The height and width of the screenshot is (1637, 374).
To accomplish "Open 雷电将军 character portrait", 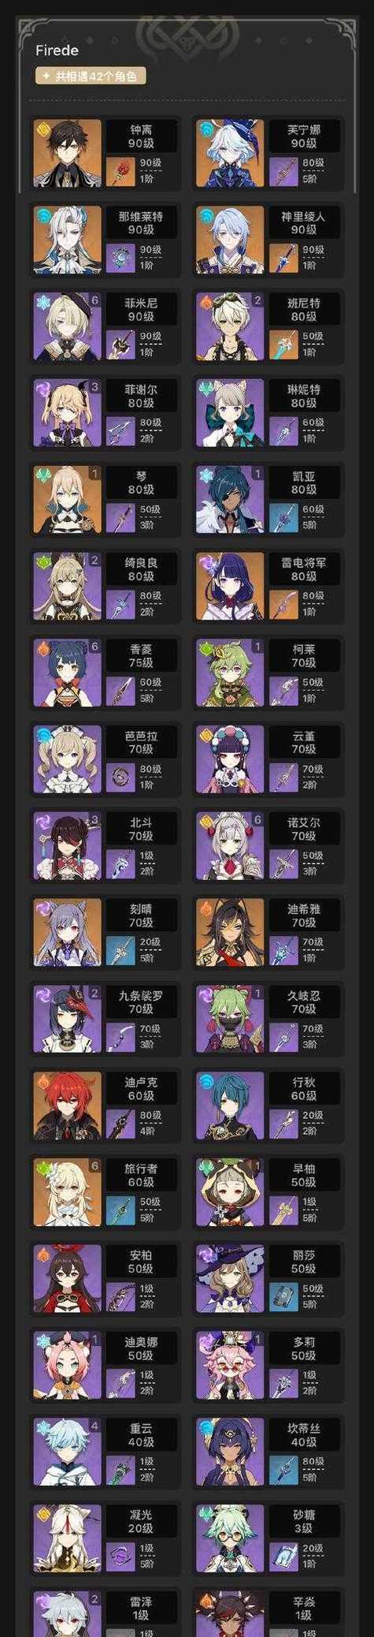I will pyautogui.click(x=230, y=586).
